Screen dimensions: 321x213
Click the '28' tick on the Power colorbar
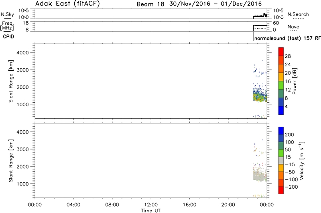point(288,56)
